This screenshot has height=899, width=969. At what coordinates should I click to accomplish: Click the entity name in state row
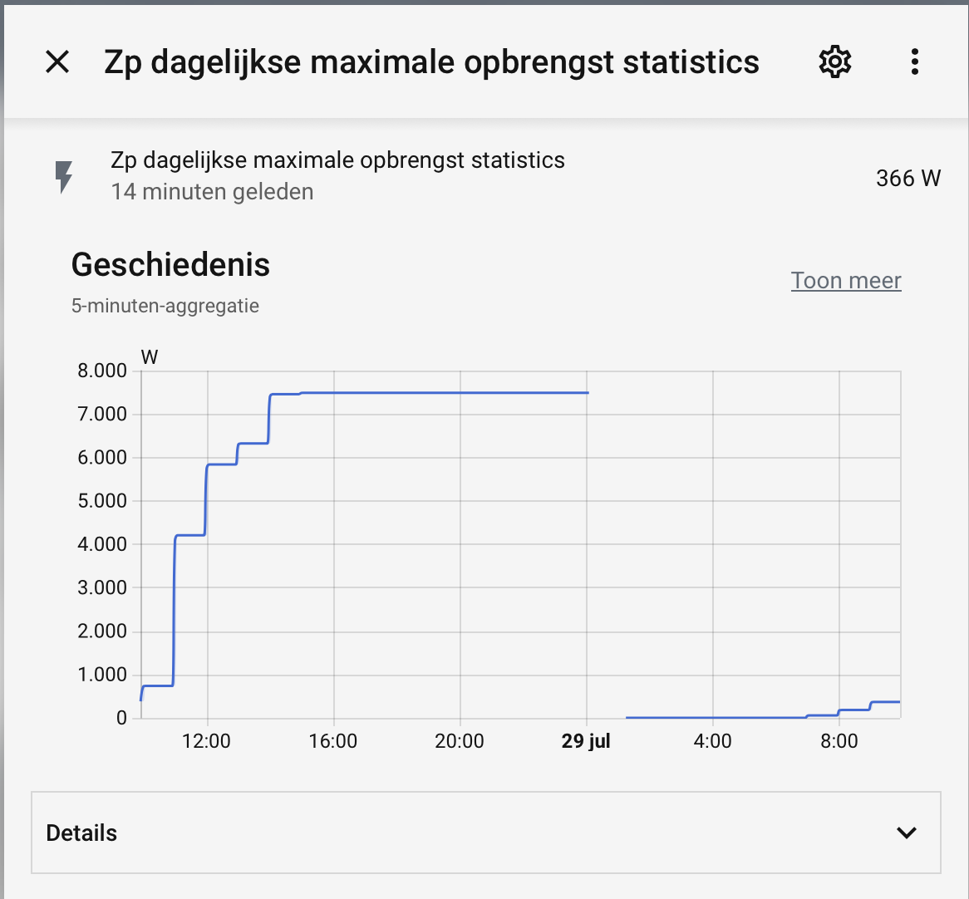(x=337, y=160)
